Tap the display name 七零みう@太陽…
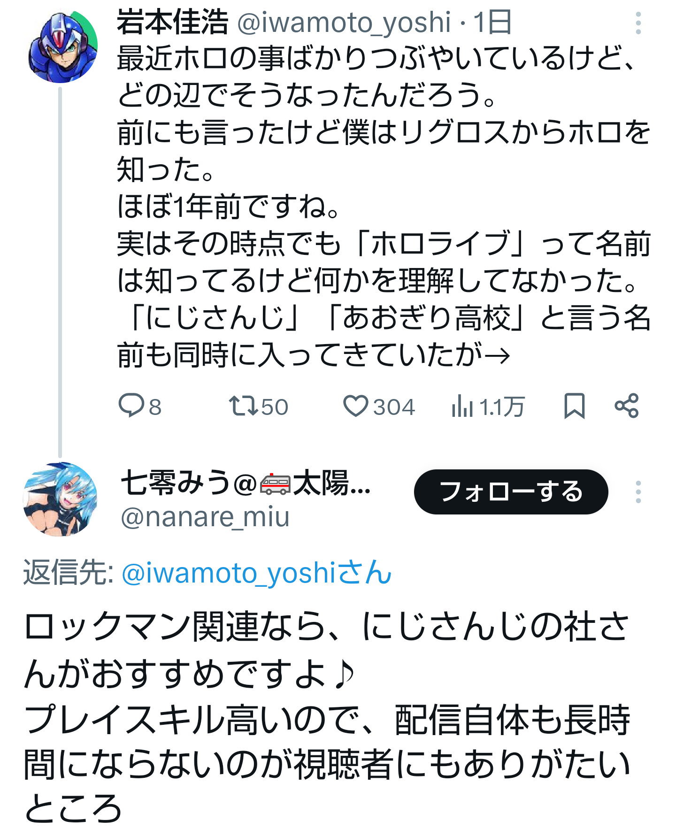Viewport: 676px width, 836px height. (x=245, y=483)
